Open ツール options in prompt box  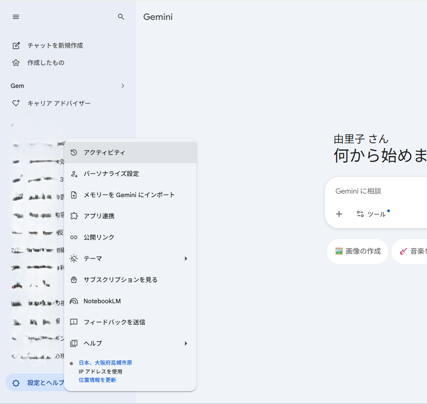pyautogui.click(x=371, y=214)
